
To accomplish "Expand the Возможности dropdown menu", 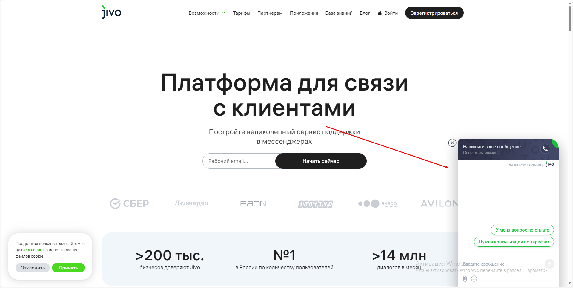I will click(207, 13).
